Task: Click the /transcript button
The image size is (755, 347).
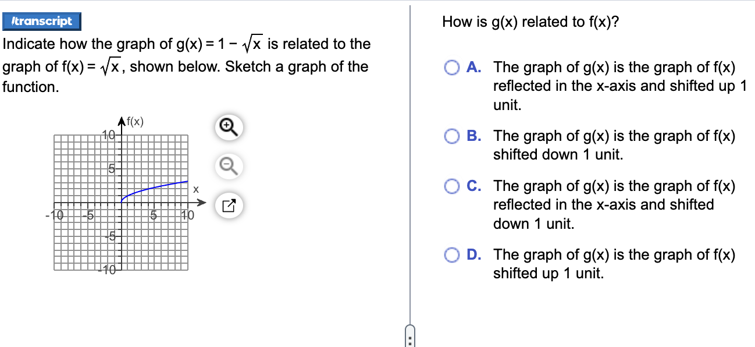Action: pyautogui.click(x=41, y=21)
